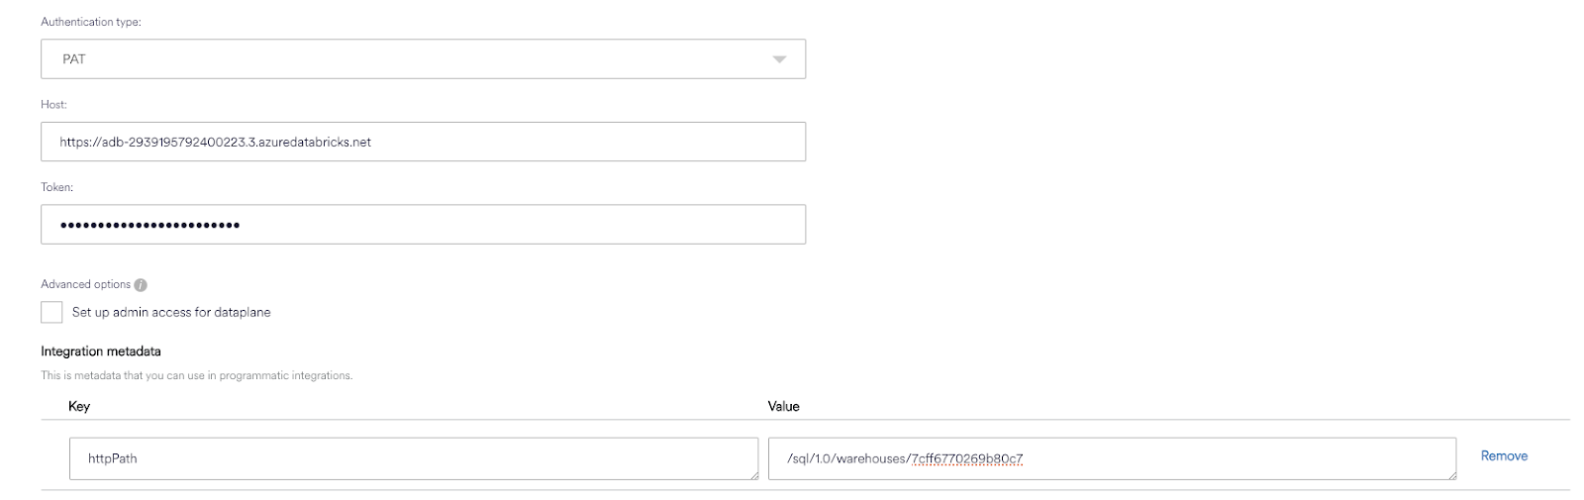The image size is (1584, 500).
Task: Click the selected PAT value
Action: click(x=74, y=59)
